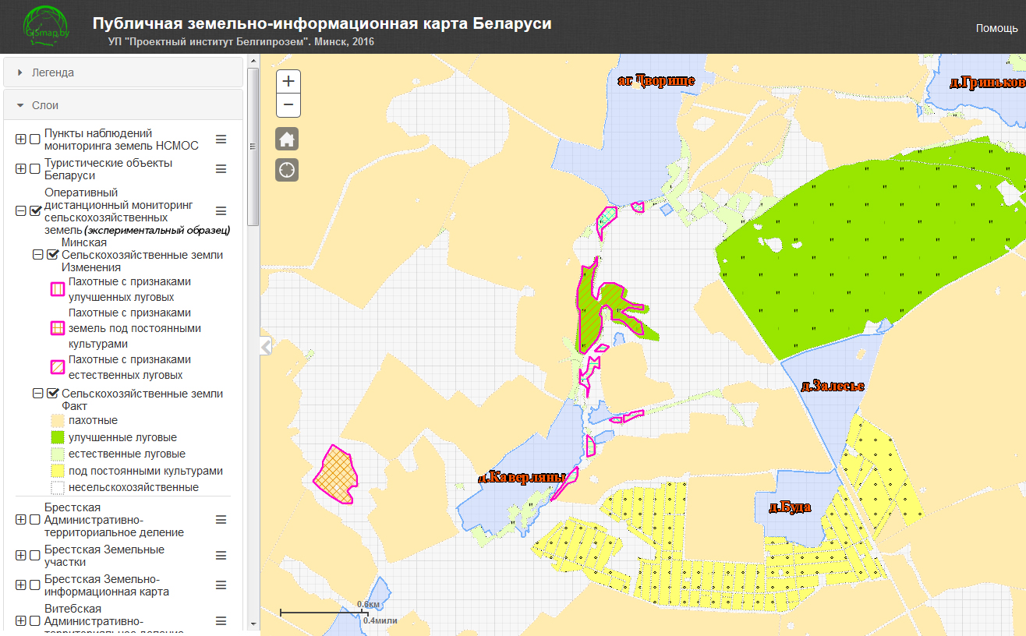This screenshot has height=636, width=1026.
Task: Return map to home extent
Action: [x=287, y=140]
